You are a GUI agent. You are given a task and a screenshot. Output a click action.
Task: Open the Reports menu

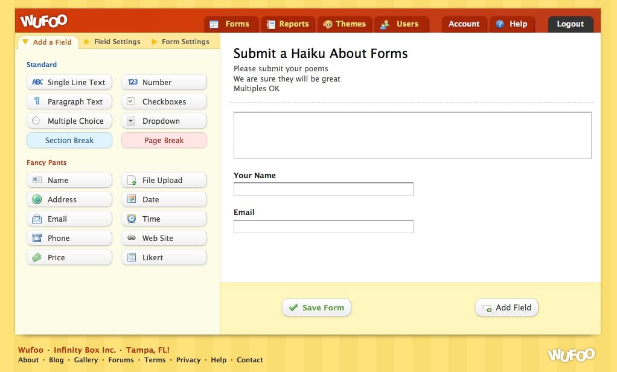click(x=287, y=24)
